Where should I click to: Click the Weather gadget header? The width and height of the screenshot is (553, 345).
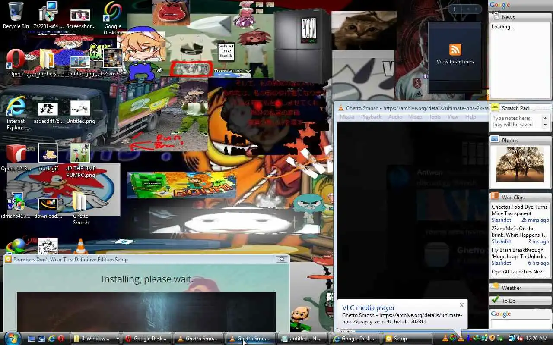click(x=520, y=288)
